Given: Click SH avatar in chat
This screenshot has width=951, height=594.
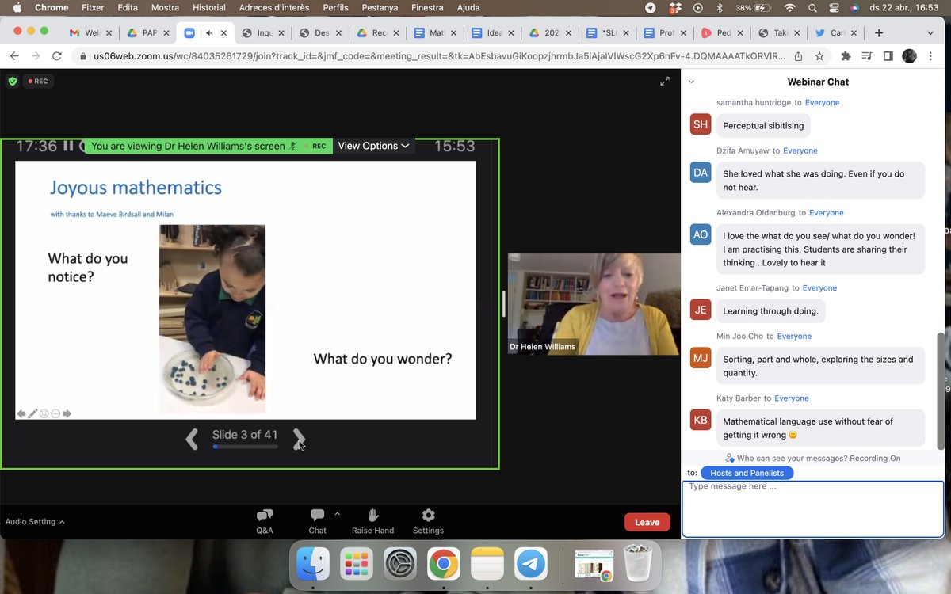Looking at the screenshot, I should click(701, 124).
